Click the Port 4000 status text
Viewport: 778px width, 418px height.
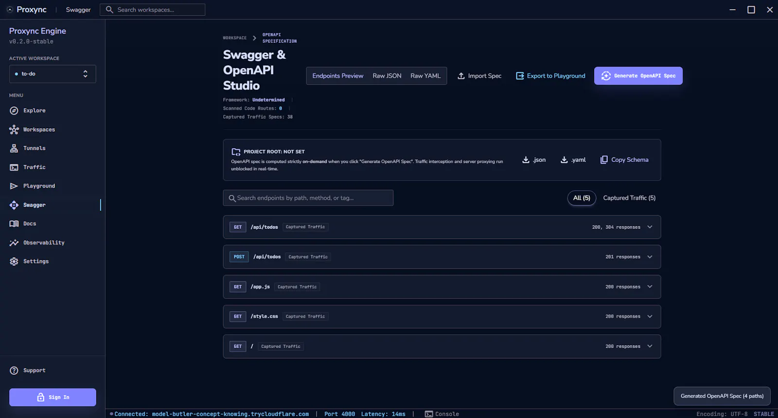tap(340, 414)
